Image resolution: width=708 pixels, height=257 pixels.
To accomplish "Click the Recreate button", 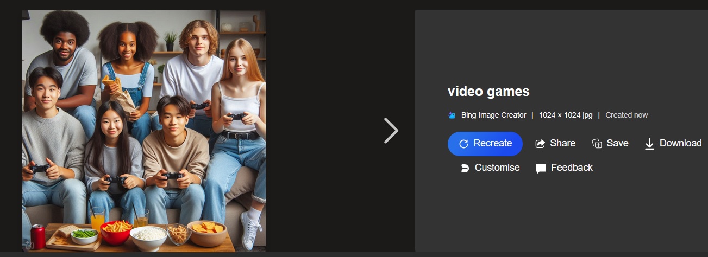I will 485,144.
